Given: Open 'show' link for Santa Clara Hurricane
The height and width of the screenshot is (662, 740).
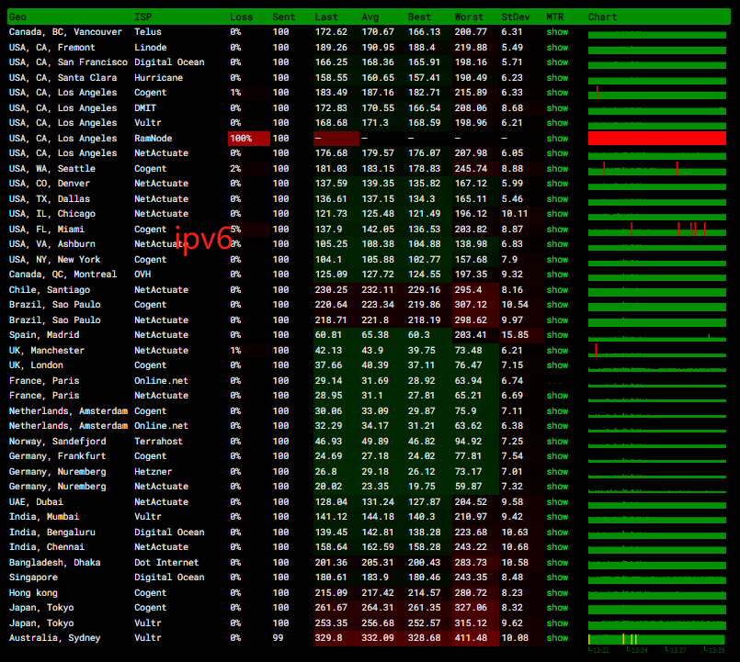Looking at the screenshot, I should click(x=557, y=78).
